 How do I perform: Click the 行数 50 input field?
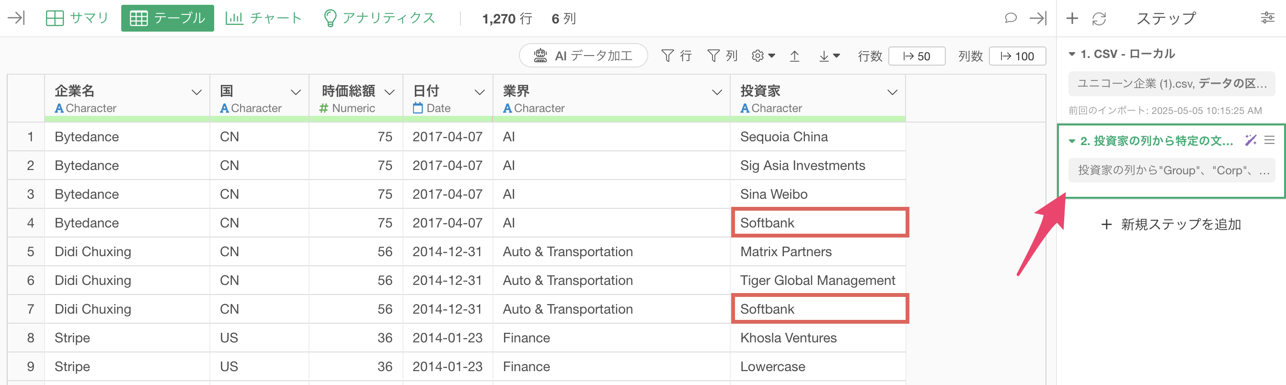[917, 56]
